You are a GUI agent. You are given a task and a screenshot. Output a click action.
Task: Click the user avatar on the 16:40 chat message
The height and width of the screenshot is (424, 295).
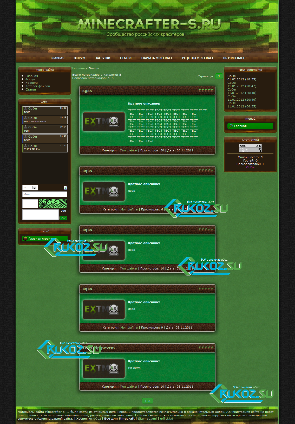coord(25,108)
